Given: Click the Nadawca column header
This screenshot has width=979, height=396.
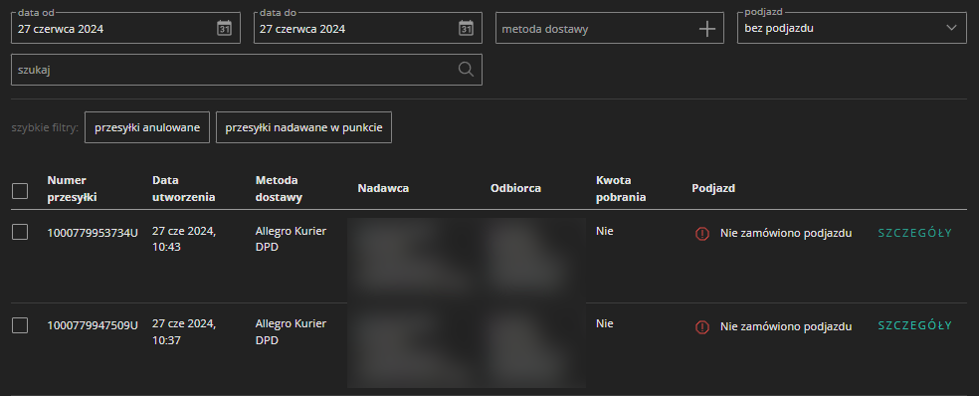Looking at the screenshot, I should point(383,188).
